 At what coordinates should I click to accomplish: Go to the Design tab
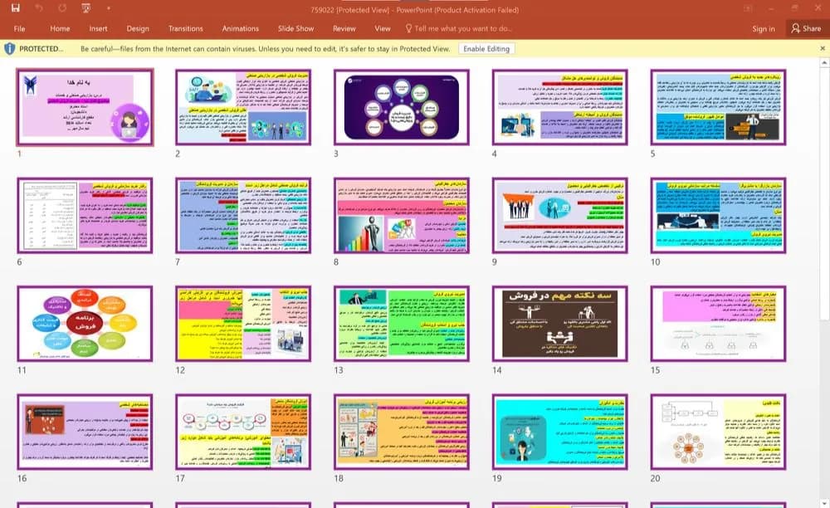138,28
